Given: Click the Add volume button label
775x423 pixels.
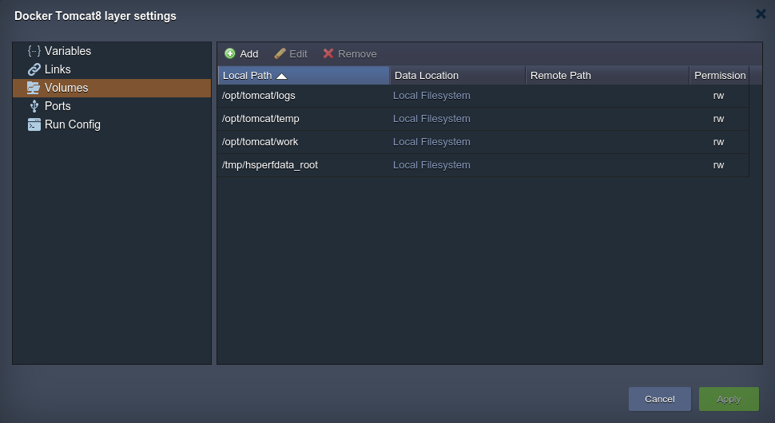Looking at the screenshot, I should click(x=249, y=53).
